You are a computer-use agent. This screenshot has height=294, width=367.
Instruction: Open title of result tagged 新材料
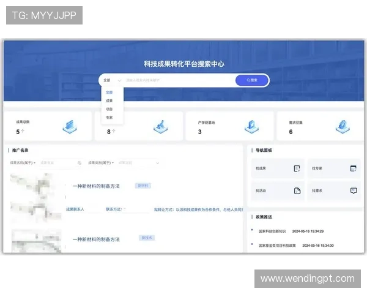pos(96,186)
